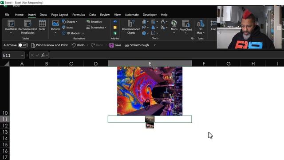Open the File tab
This screenshot has height=160, width=284.
tap(7, 15)
